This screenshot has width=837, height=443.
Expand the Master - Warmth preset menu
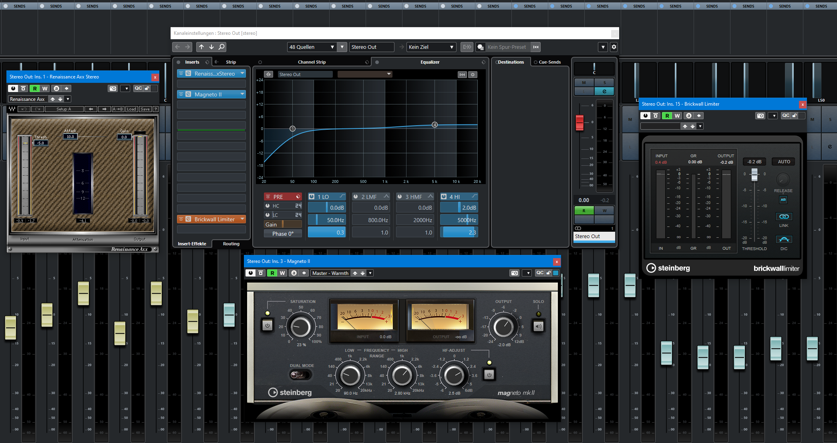370,273
